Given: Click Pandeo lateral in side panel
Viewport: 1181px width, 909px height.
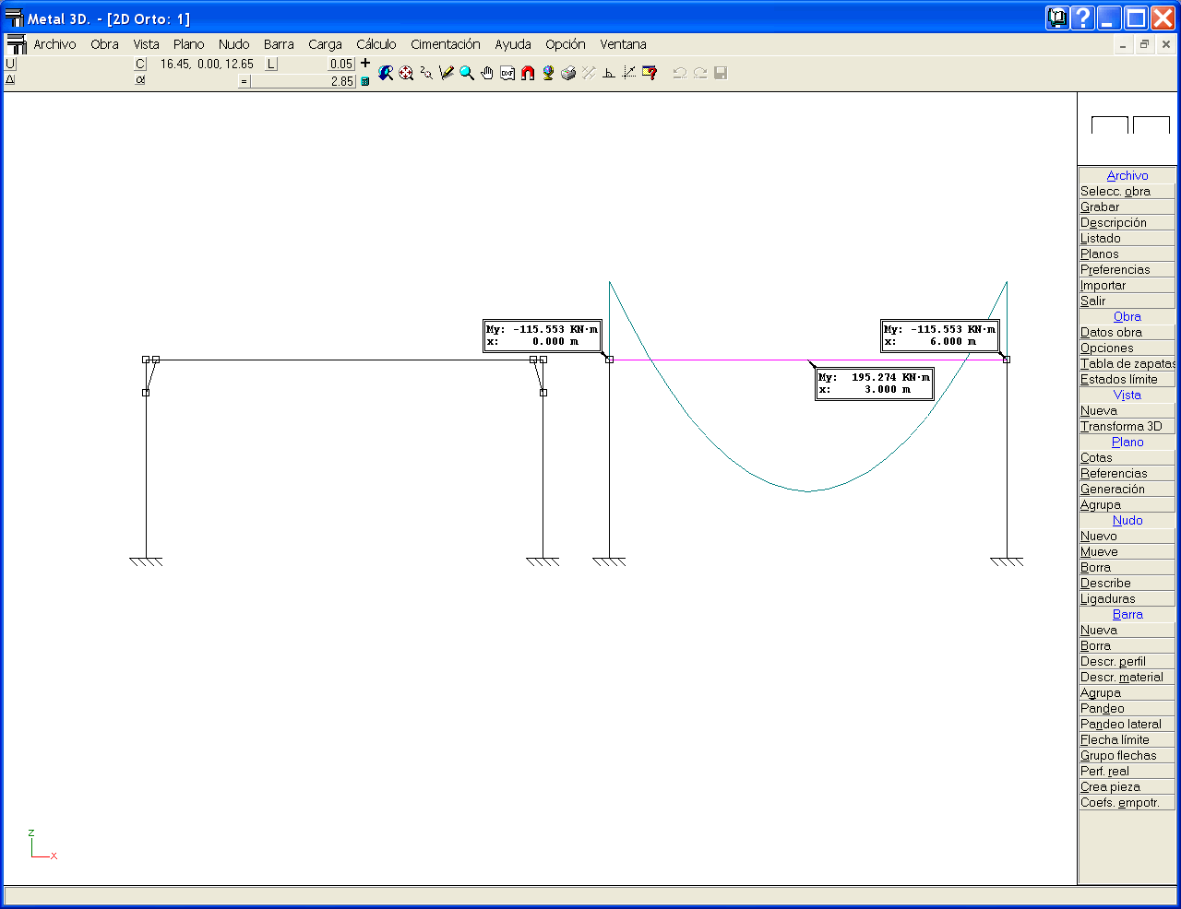Looking at the screenshot, I should click(x=1127, y=724).
